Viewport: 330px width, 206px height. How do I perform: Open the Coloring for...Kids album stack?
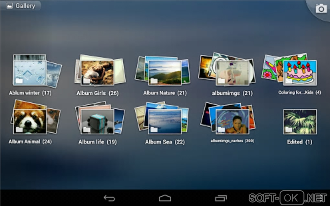(289, 69)
